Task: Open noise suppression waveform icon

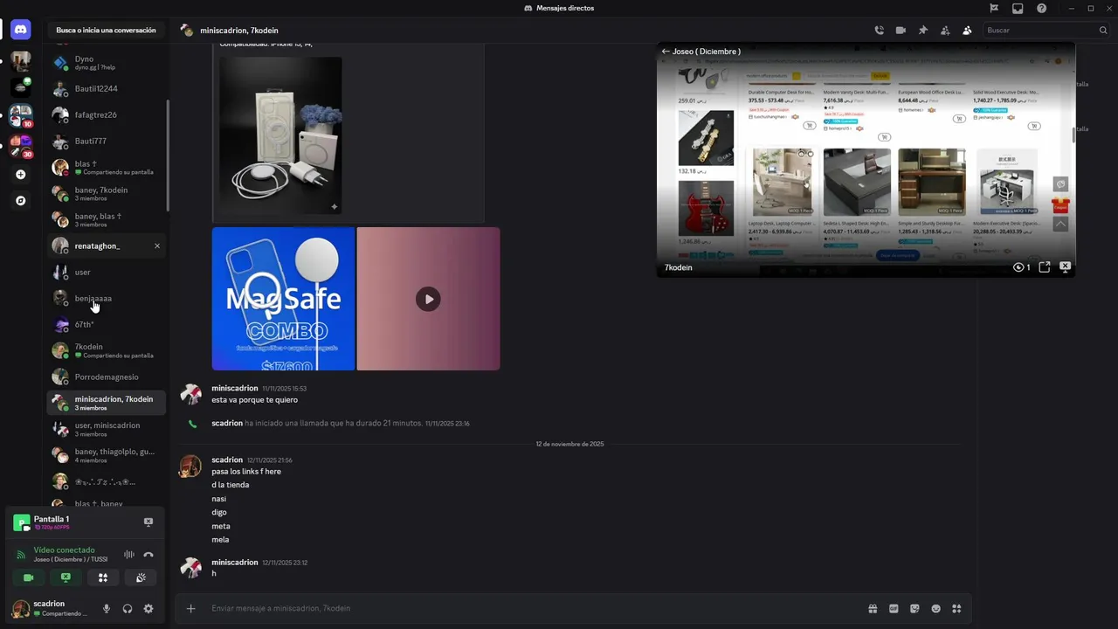Action: pyautogui.click(x=129, y=555)
